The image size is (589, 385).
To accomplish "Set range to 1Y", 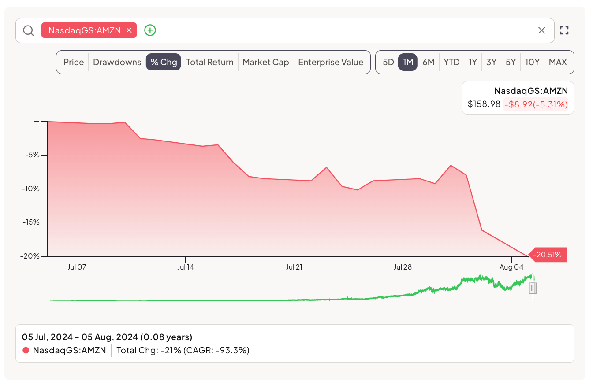I will click(x=473, y=62).
